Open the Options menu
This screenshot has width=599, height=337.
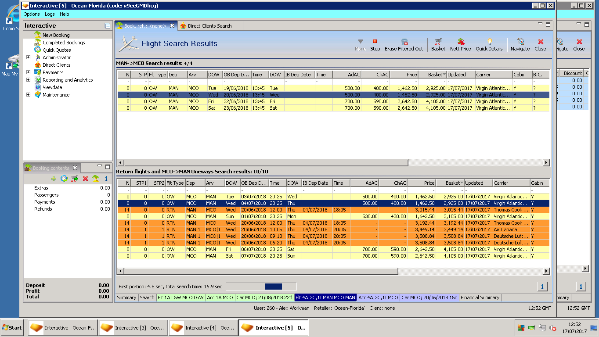tap(32, 14)
